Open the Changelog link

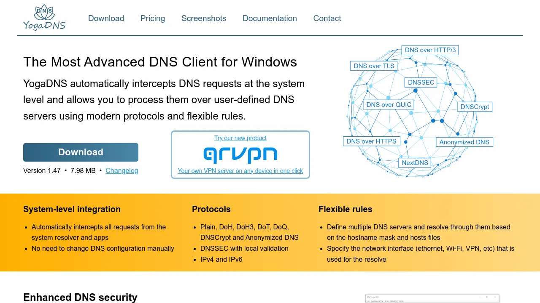point(122,170)
